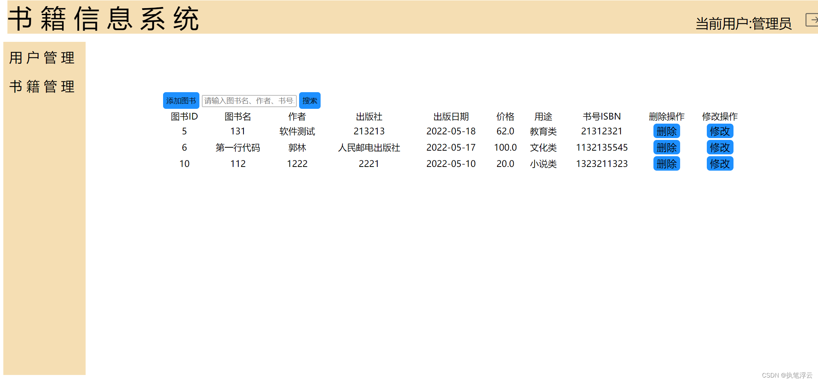Image resolution: width=818 pixels, height=382 pixels.
Task: Modify the book by 软件测试
Action: click(x=720, y=131)
